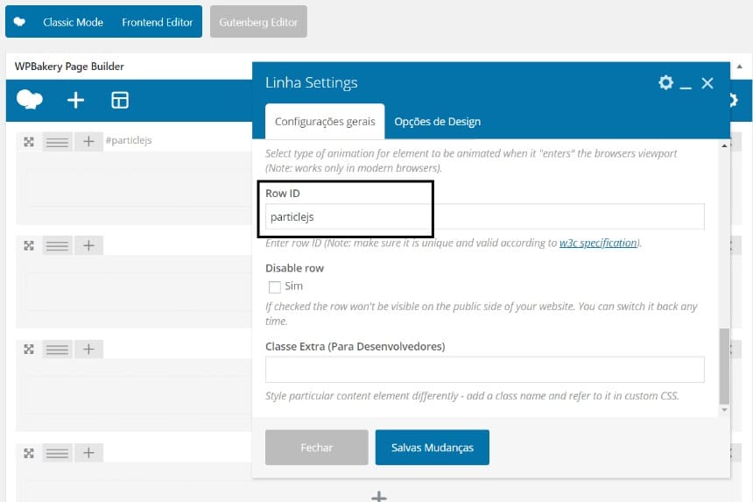The image size is (753, 502).
Task: Focus the Row ID input field
Action: [484, 216]
